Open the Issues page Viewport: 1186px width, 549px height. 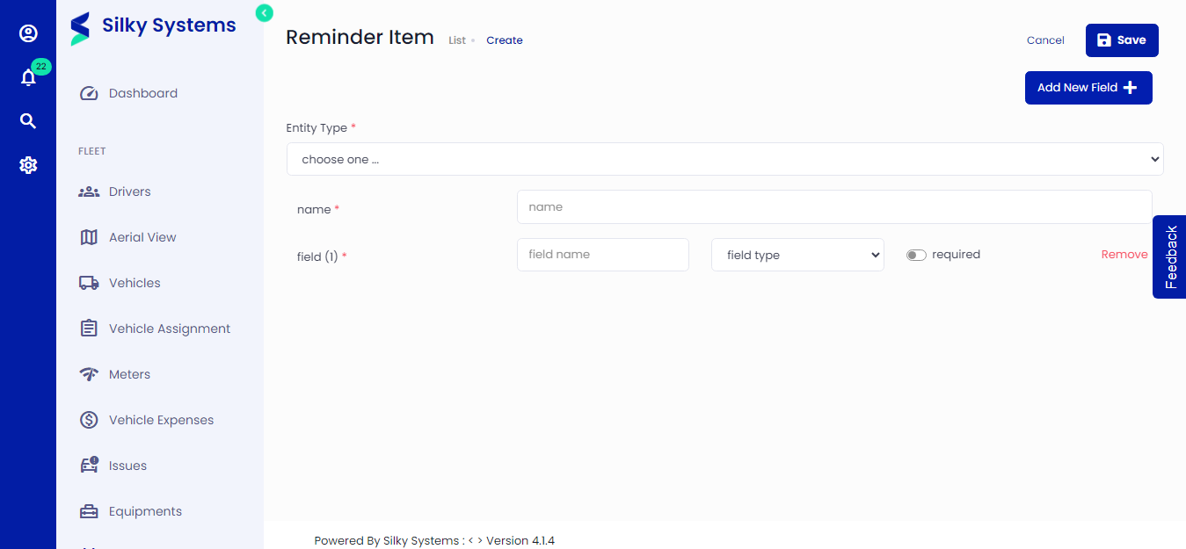point(128,465)
